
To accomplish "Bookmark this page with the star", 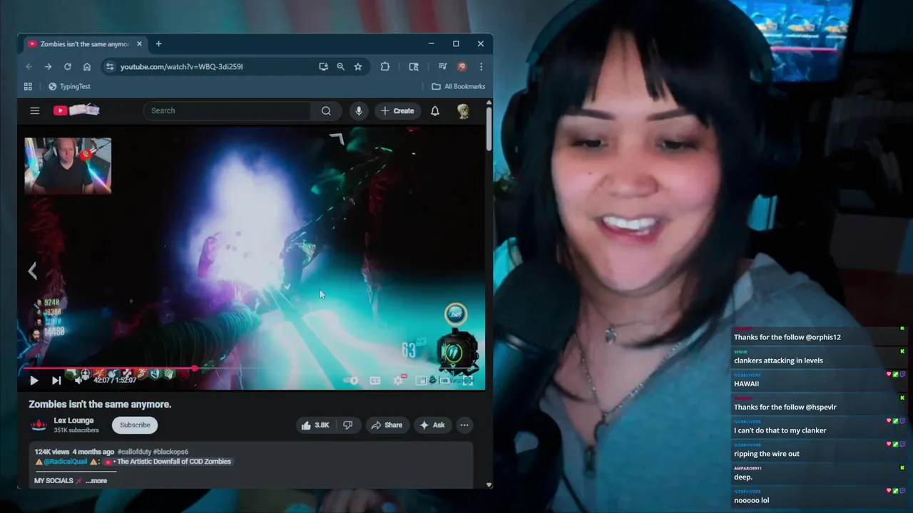I will tap(358, 66).
